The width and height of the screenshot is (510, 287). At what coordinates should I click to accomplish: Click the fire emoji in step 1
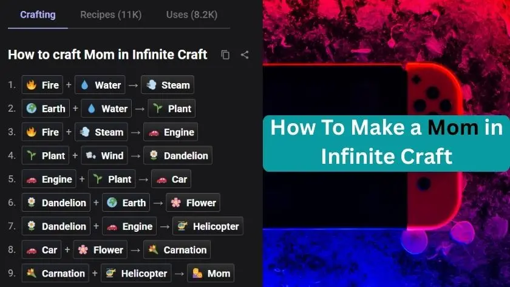tap(32, 85)
